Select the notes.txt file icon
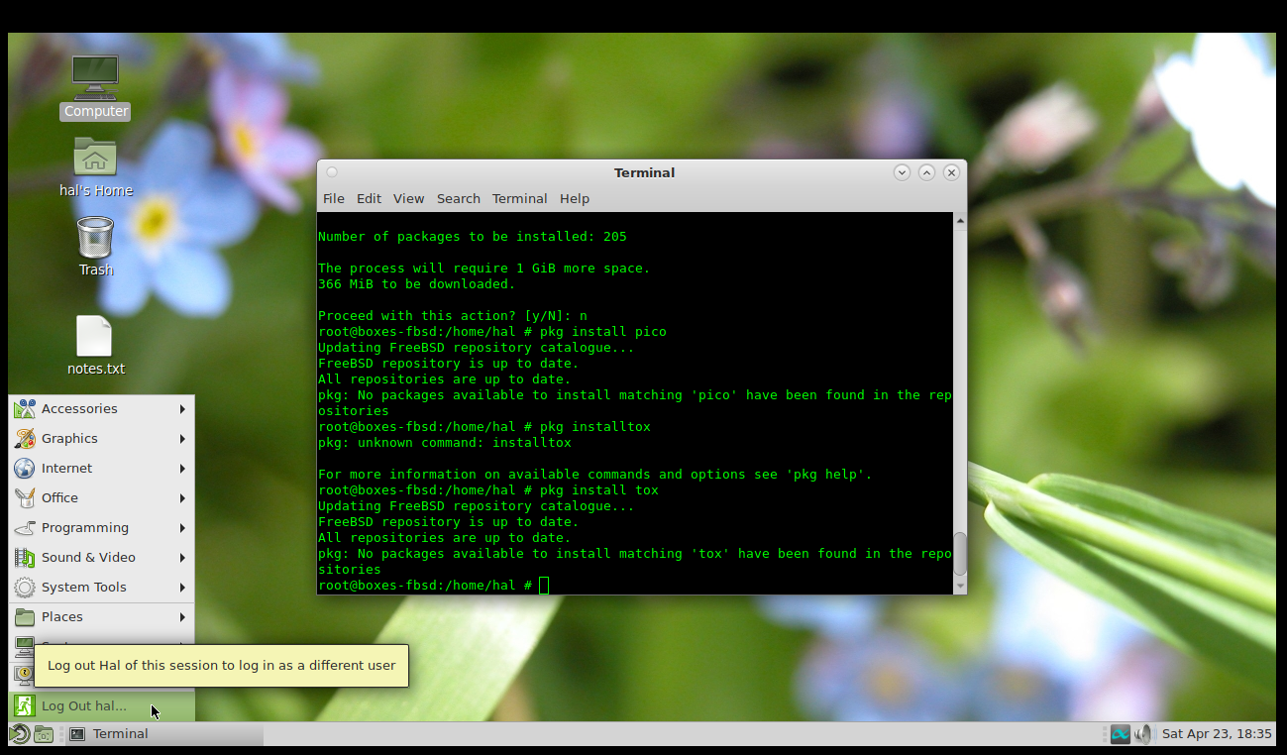 tap(95, 338)
